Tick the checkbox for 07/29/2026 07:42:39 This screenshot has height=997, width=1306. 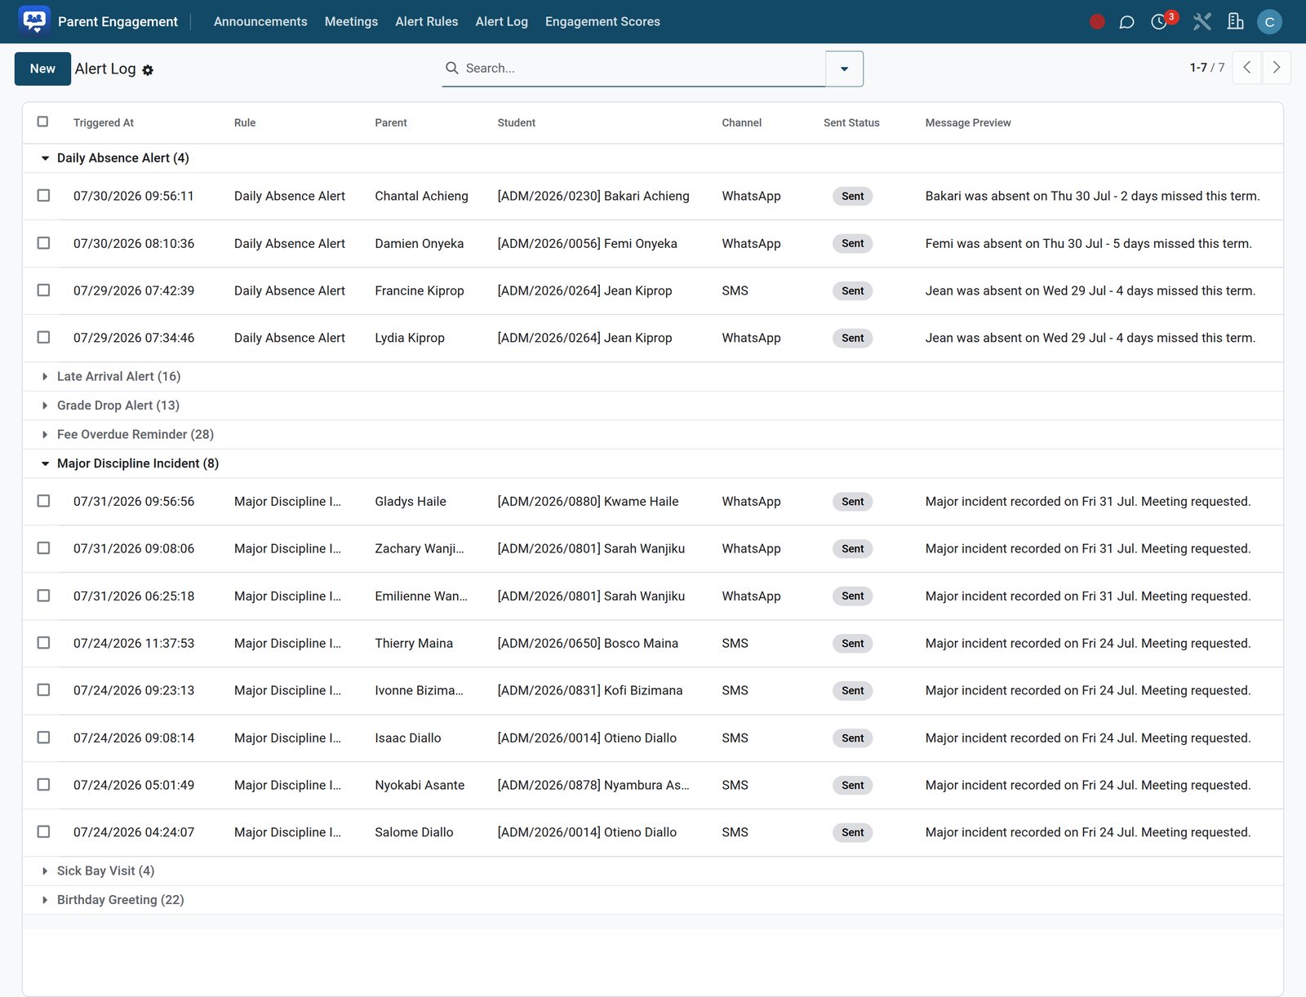point(43,290)
